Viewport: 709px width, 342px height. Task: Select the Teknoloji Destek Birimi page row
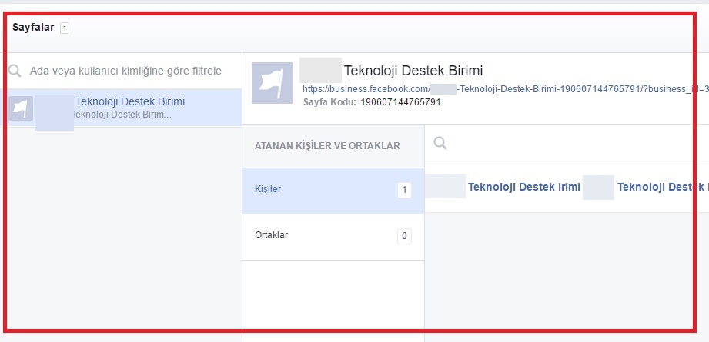[121, 108]
